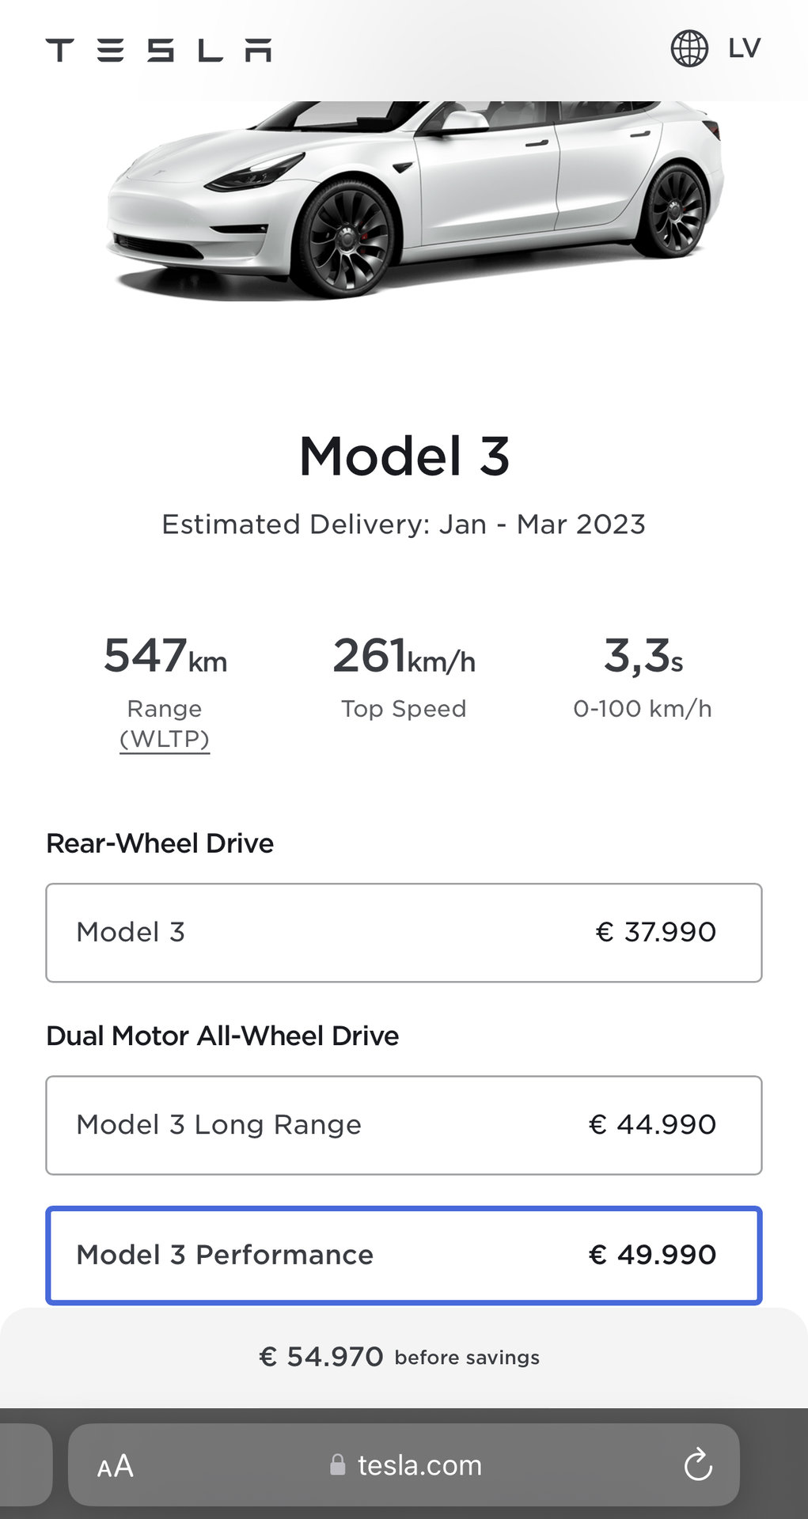Click the Dual Motor All-Wheel Drive heading
The image size is (808, 1519).
click(222, 1036)
